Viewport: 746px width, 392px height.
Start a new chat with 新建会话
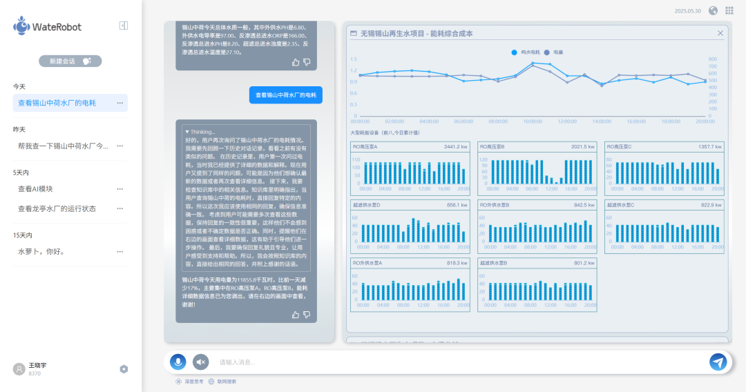pos(70,61)
